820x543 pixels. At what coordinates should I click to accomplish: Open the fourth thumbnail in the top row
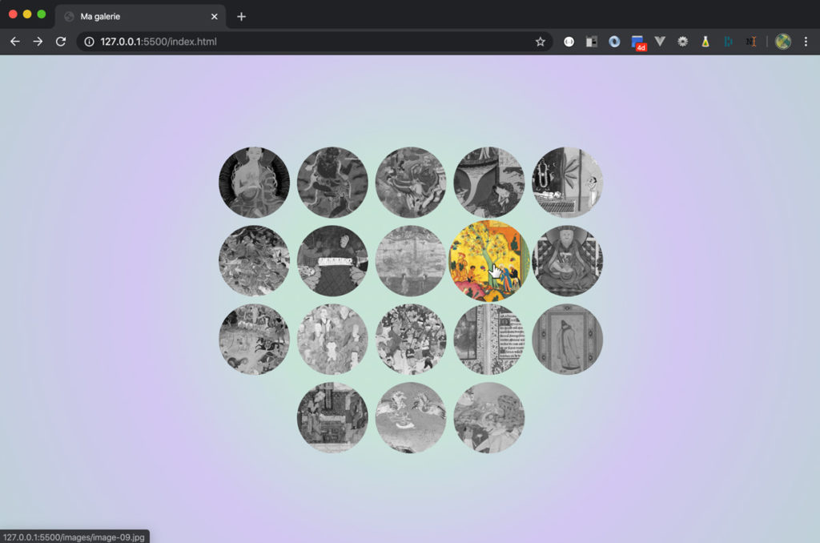tap(489, 182)
